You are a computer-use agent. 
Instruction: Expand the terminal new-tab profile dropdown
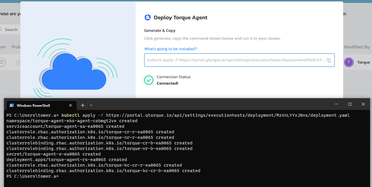pyautogui.click(x=91, y=105)
